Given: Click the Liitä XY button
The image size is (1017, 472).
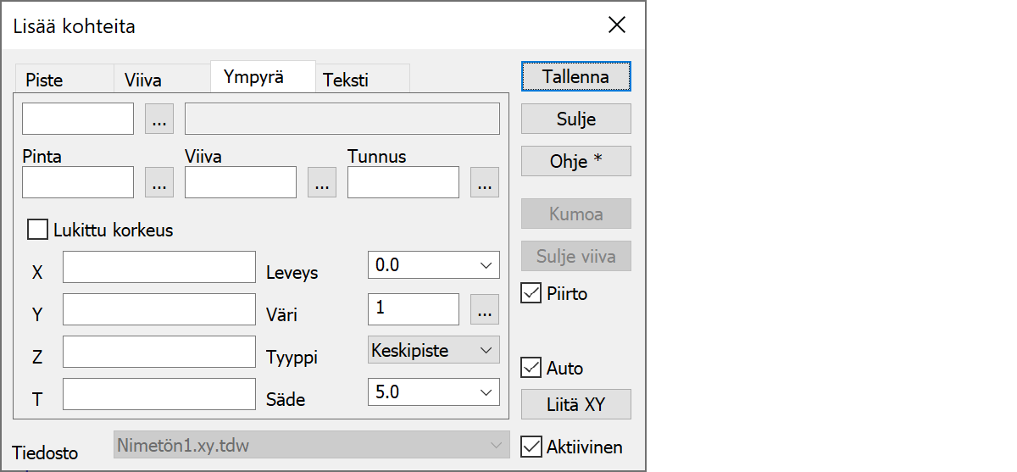Looking at the screenshot, I should pos(575,404).
